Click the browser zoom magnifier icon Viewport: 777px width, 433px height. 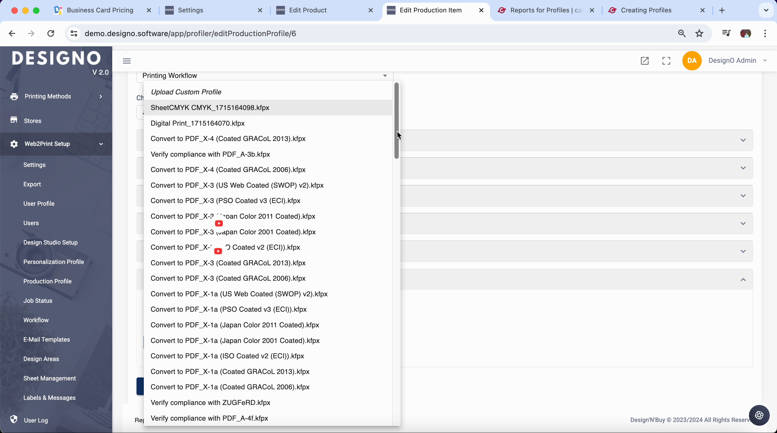click(682, 33)
